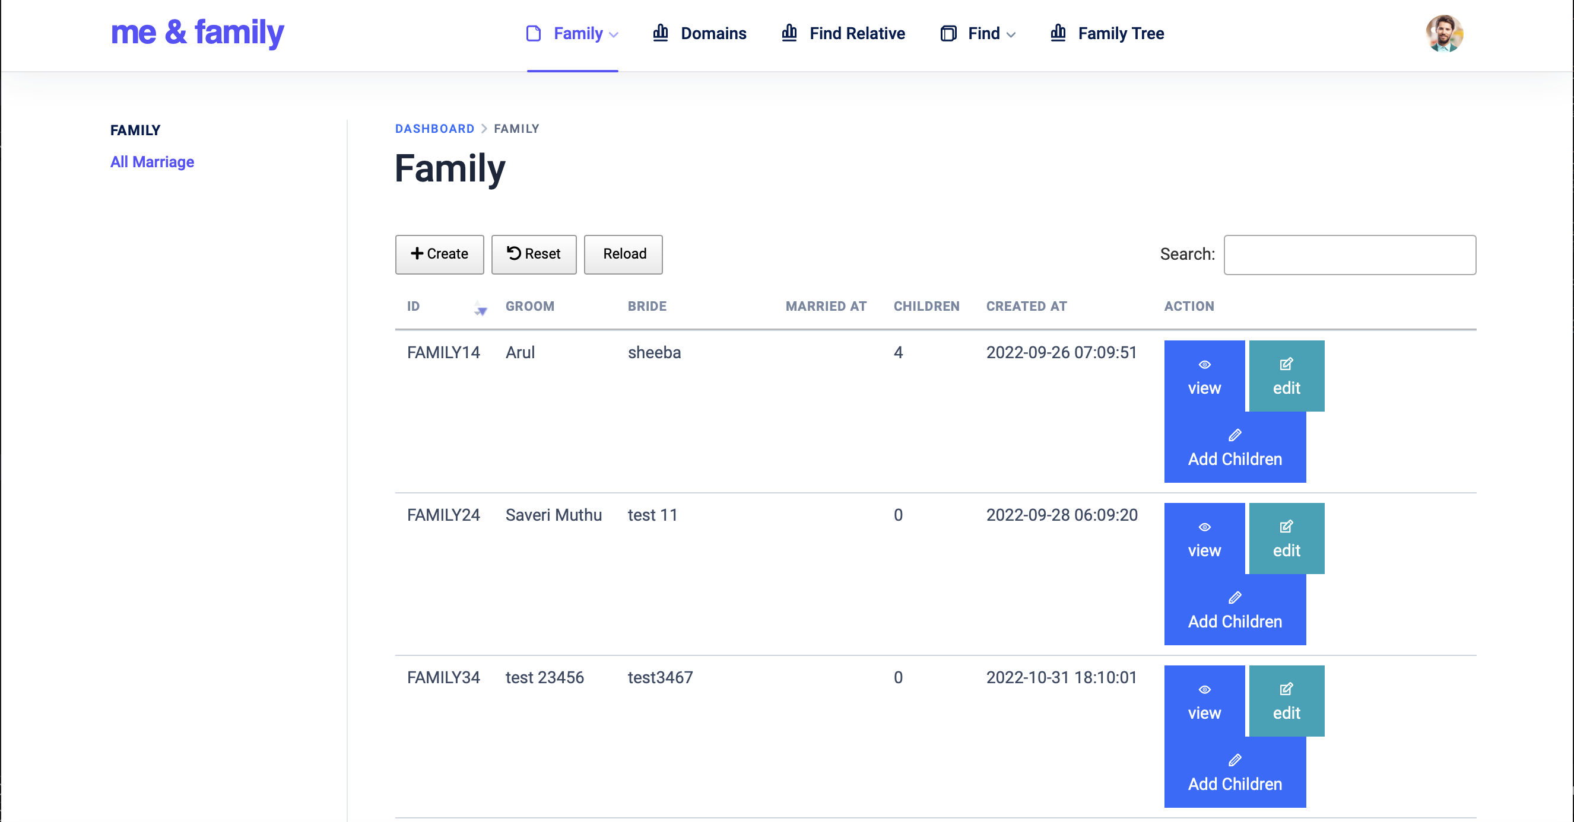Click pencil icon on FAMILY24 Add Children
The height and width of the screenshot is (822, 1574).
[x=1235, y=597]
